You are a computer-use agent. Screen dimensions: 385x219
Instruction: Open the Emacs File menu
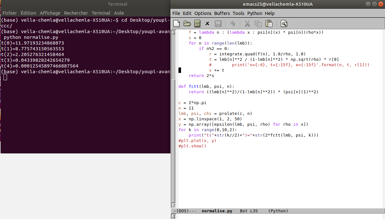pos(176,13)
